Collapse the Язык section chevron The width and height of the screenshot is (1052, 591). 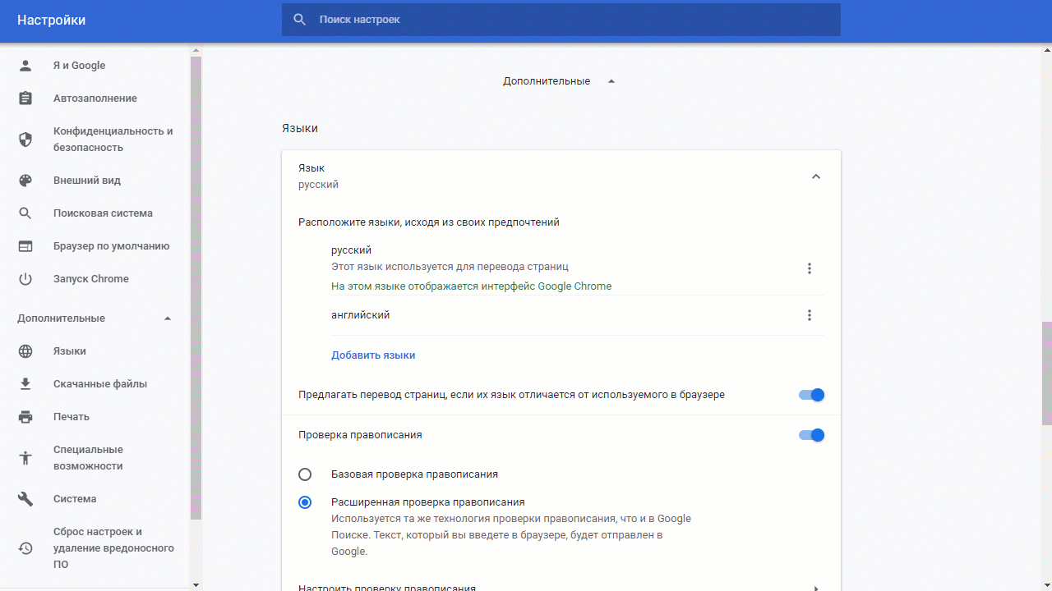click(815, 176)
